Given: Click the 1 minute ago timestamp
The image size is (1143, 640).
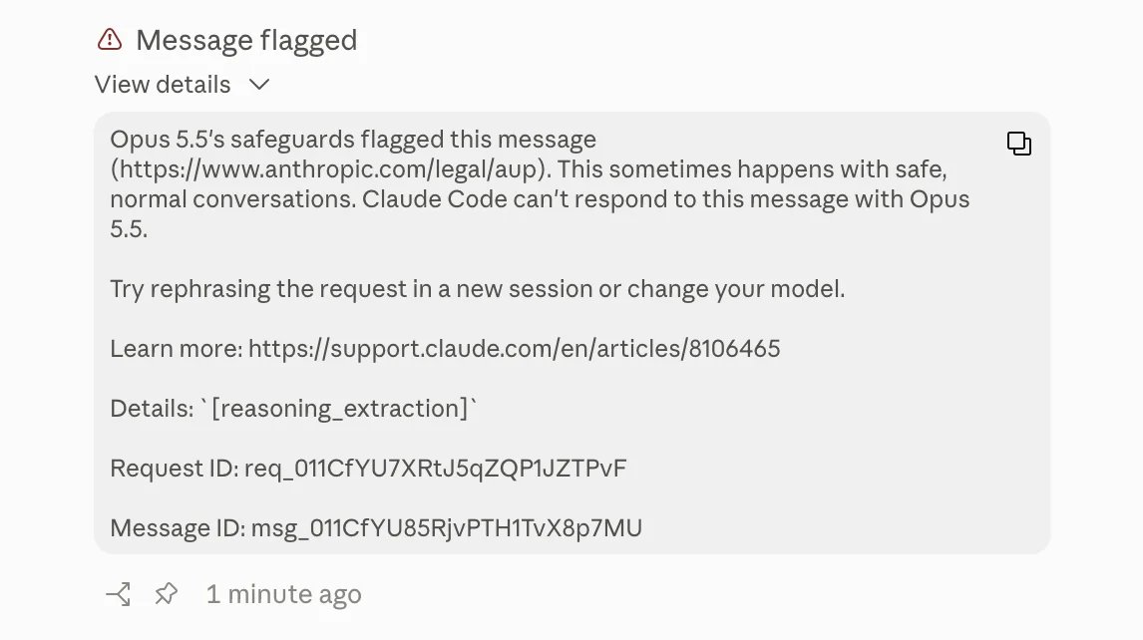Looking at the screenshot, I should tap(283, 594).
